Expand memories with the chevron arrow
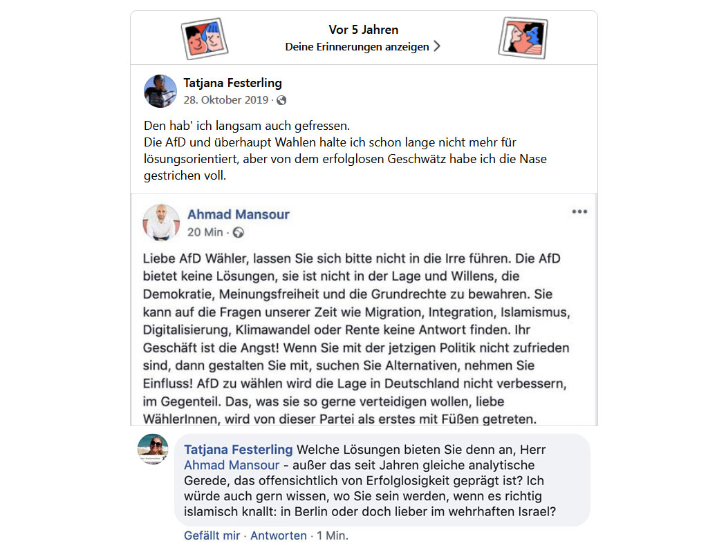 [x=437, y=46]
